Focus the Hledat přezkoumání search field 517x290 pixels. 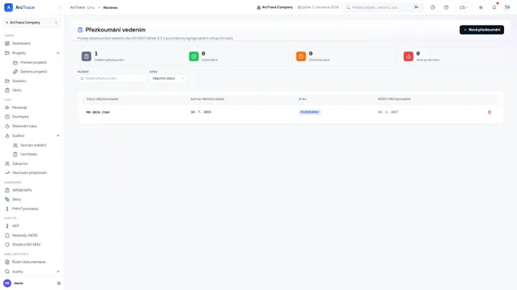(112, 78)
